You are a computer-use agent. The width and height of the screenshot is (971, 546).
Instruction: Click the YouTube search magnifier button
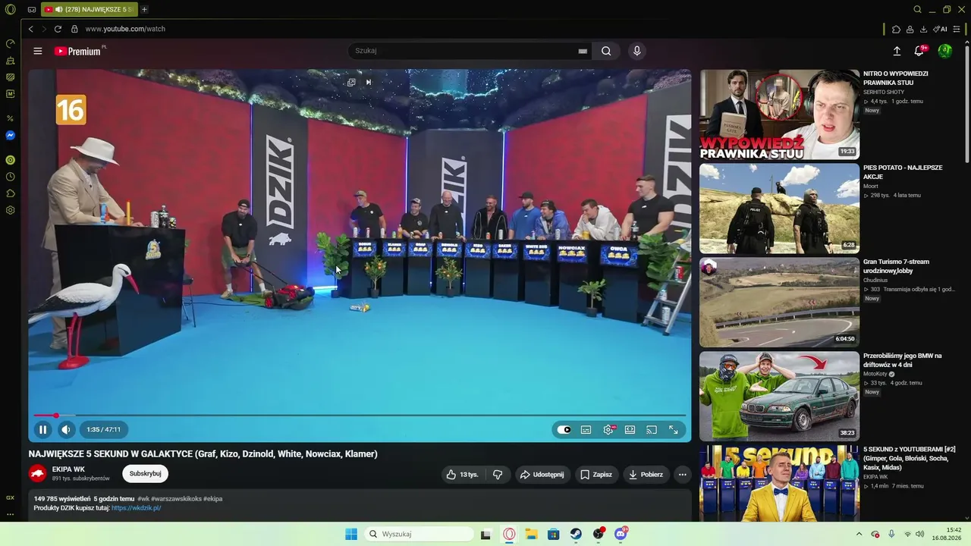tap(606, 51)
